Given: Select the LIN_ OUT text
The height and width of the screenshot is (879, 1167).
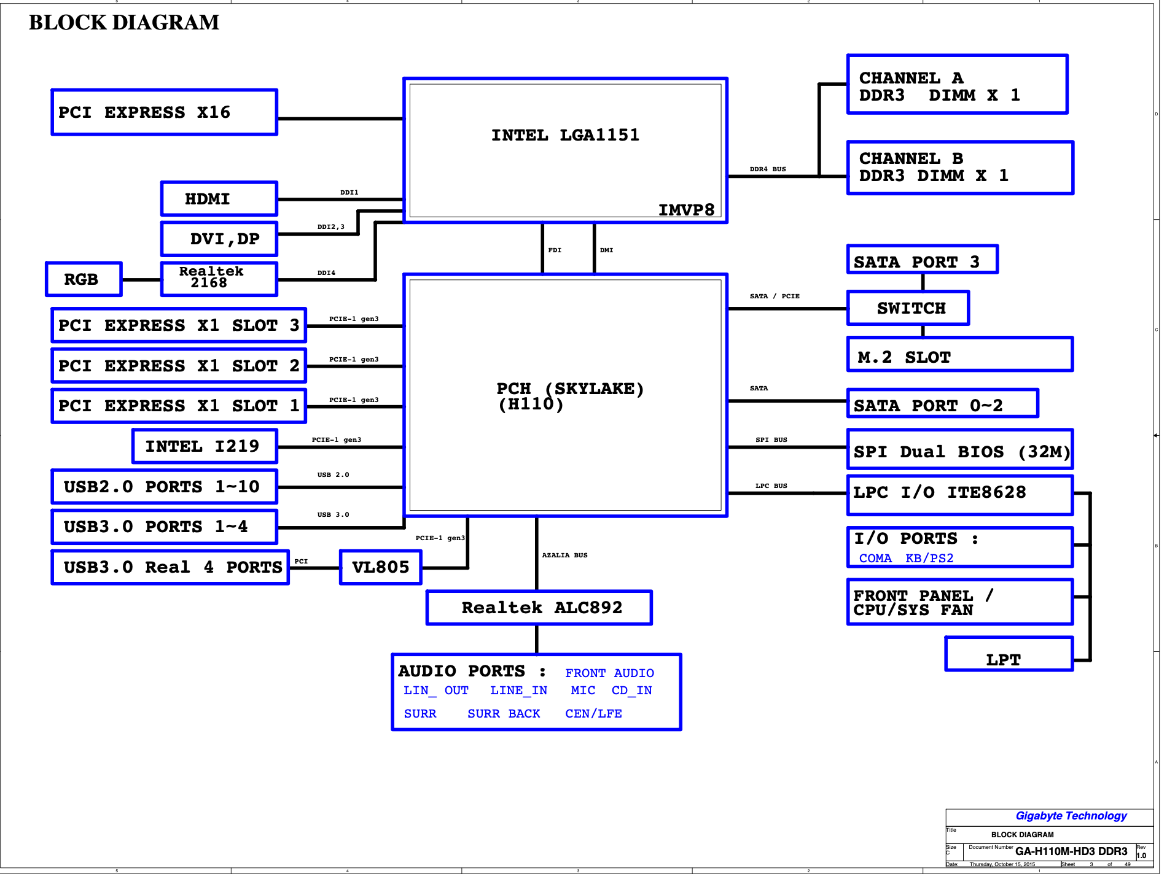Looking at the screenshot, I should tap(436, 691).
